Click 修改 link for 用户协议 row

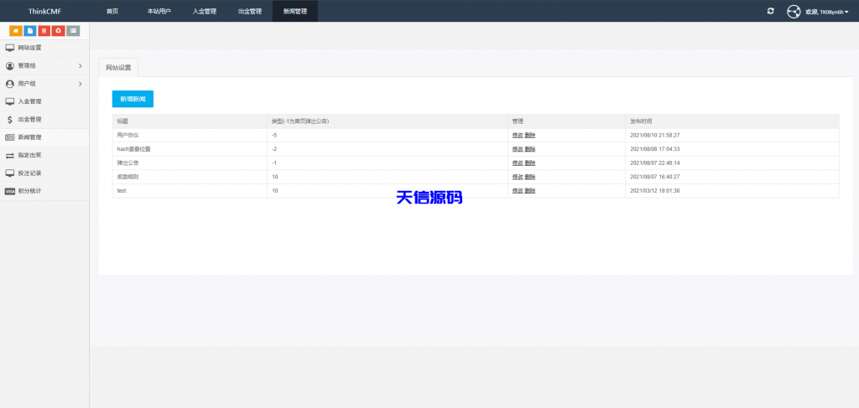[x=517, y=135]
